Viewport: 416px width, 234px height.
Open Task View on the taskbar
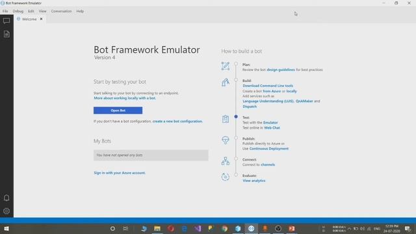125,228
